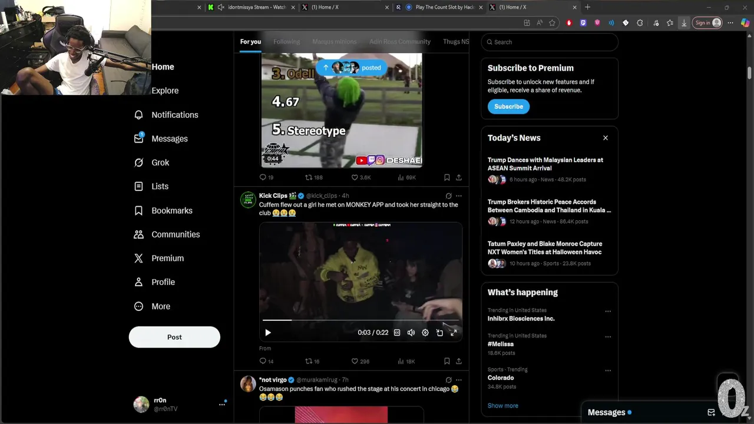Open @kick_clips handle link

[322, 196]
